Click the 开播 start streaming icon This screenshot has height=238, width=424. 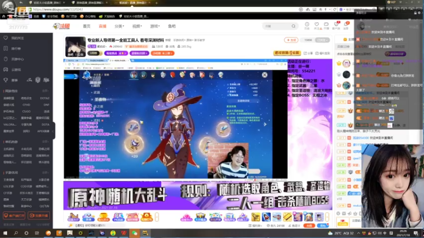326,25
